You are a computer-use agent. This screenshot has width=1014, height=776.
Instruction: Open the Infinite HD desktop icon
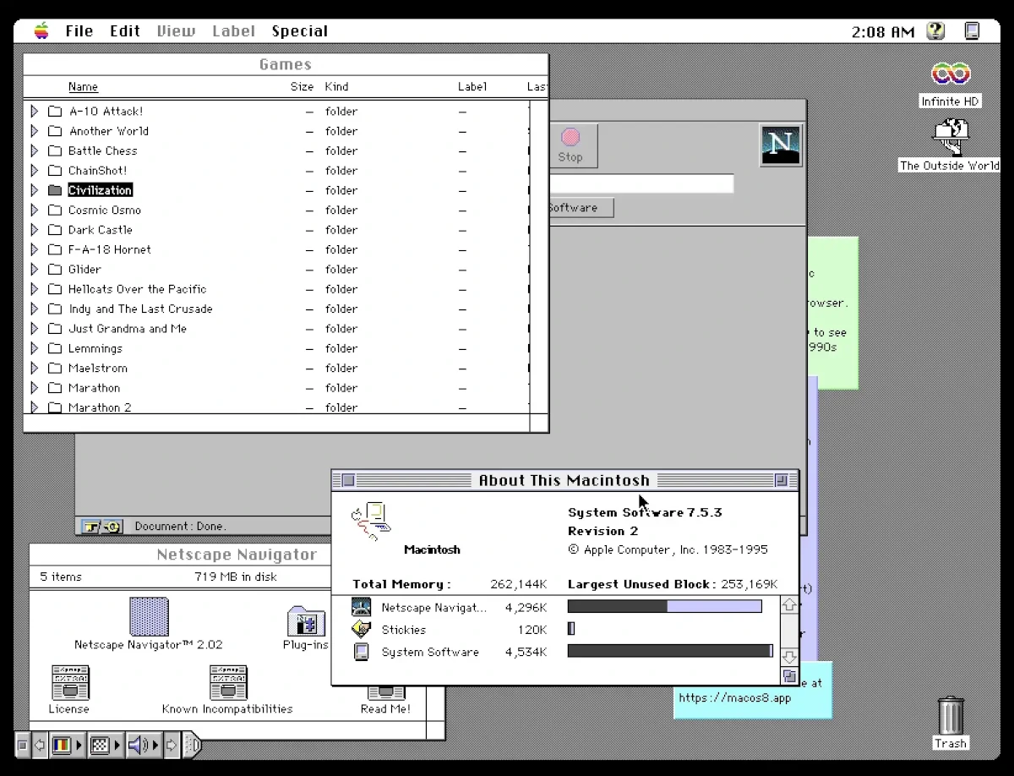tap(949, 75)
